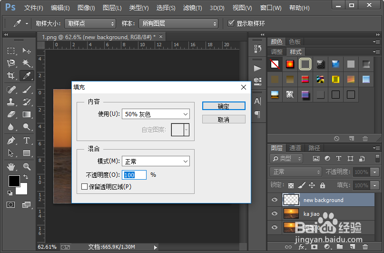Switch to the Paths tab
384x253 pixels.
coord(314,148)
